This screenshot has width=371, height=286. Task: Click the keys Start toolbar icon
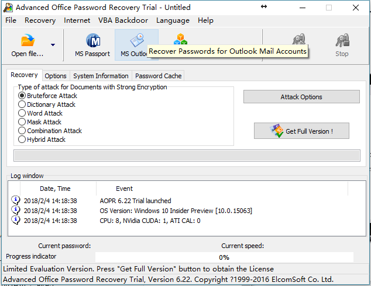pos(298,39)
